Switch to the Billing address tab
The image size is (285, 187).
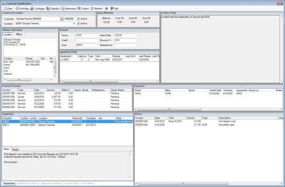click(x=19, y=34)
